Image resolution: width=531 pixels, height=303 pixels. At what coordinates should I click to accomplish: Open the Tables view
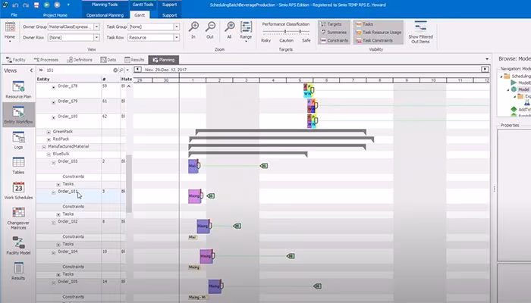(x=18, y=165)
